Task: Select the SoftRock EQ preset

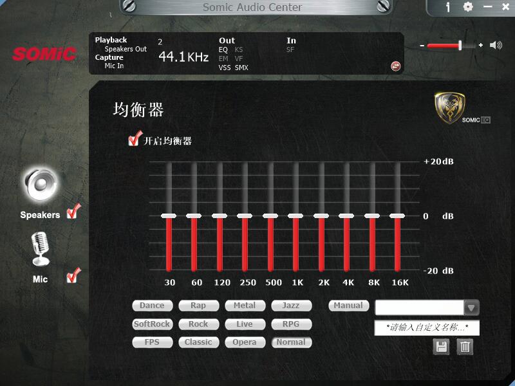Action: pyautogui.click(x=152, y=324)
